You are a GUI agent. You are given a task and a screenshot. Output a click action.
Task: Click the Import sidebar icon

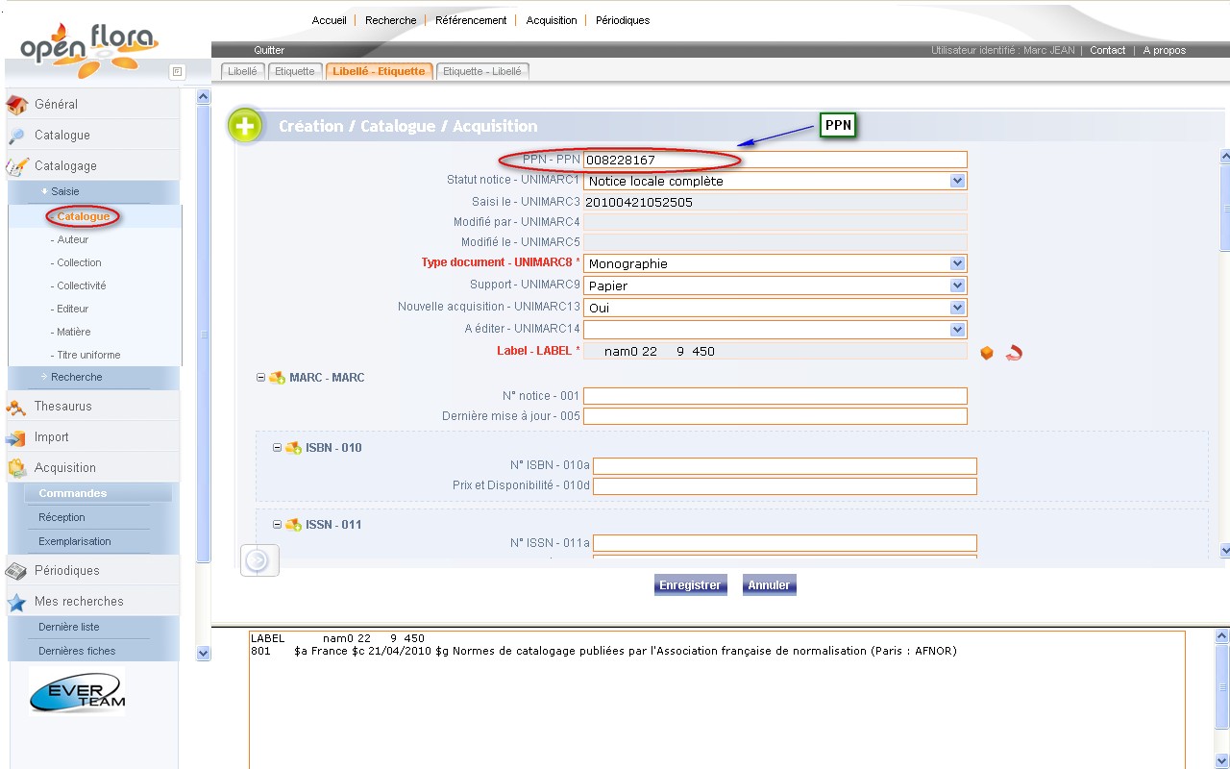[x=16, y=437]
